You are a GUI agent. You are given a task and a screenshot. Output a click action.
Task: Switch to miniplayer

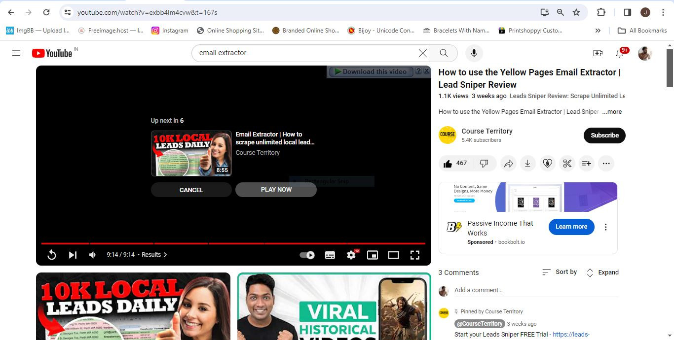coord(373,255)
